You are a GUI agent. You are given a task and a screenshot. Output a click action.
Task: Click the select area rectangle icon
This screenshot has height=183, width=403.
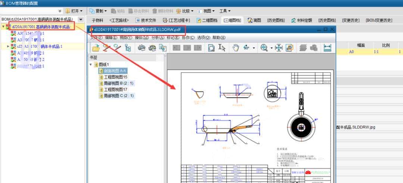pos(211,47)
